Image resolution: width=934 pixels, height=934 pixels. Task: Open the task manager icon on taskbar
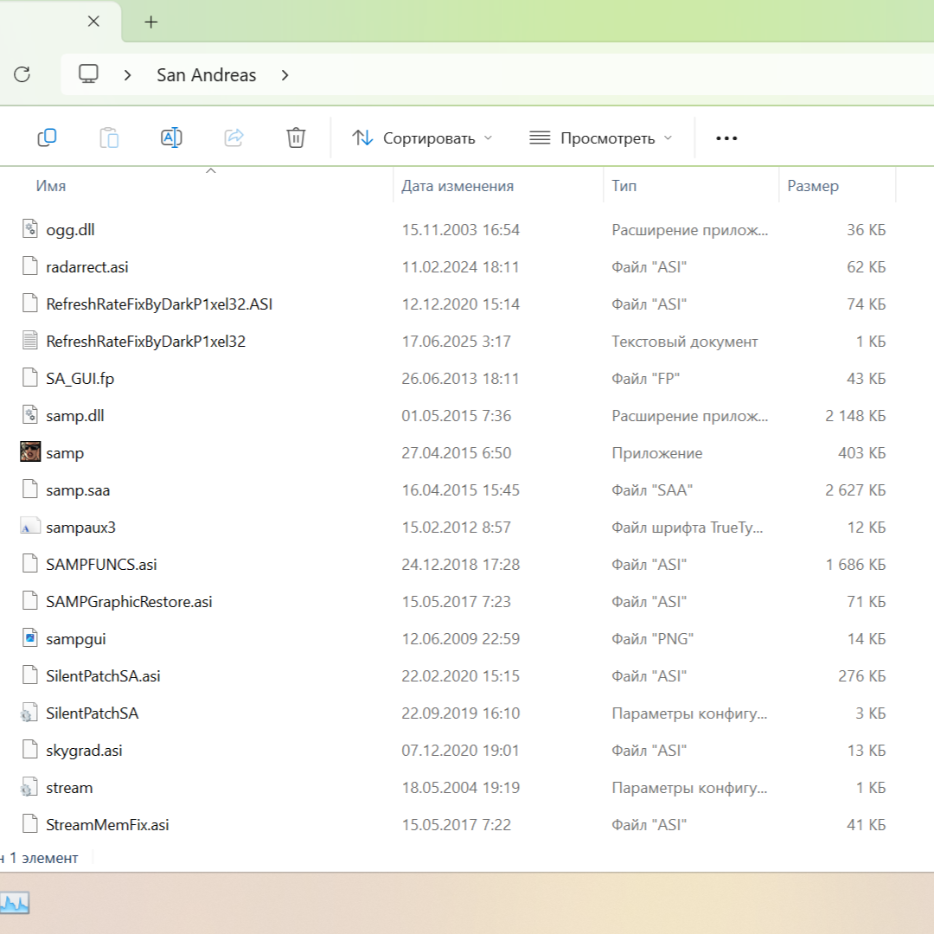coord(15,904)
